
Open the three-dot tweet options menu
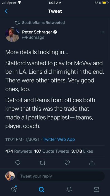click(102, 32)
